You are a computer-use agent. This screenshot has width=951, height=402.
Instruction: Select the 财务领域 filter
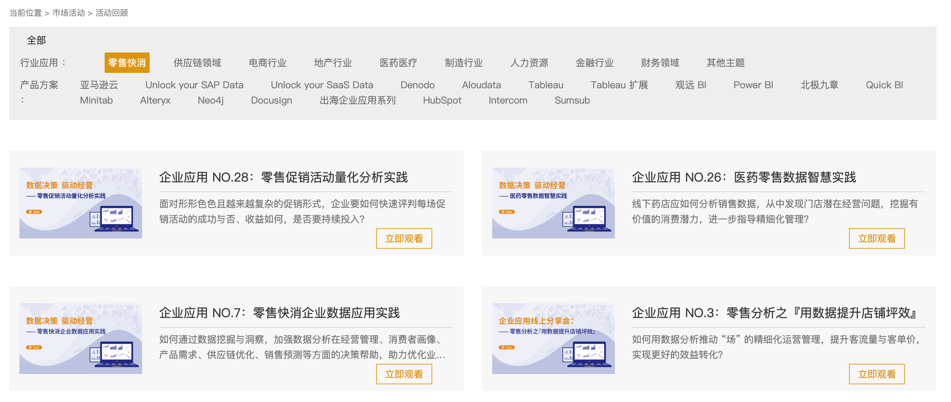coord(661,63)
